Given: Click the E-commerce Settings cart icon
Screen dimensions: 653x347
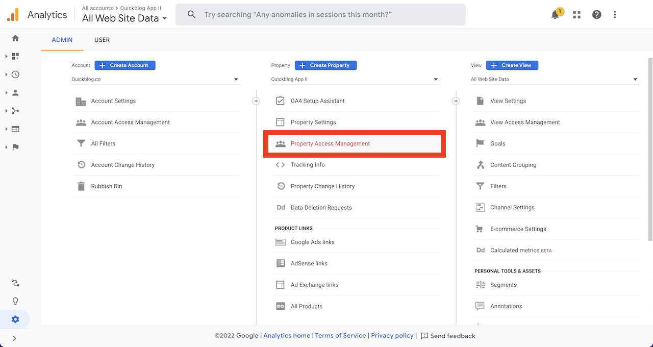Looking at the screenshot, I should coord(480,229).
